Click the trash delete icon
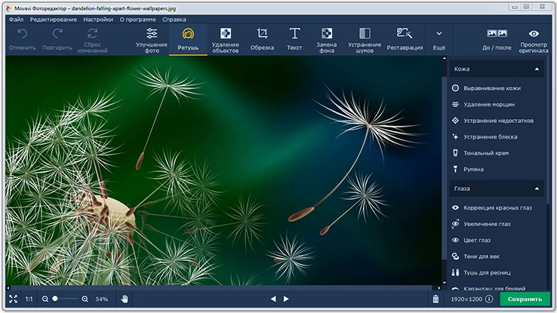 435,299
